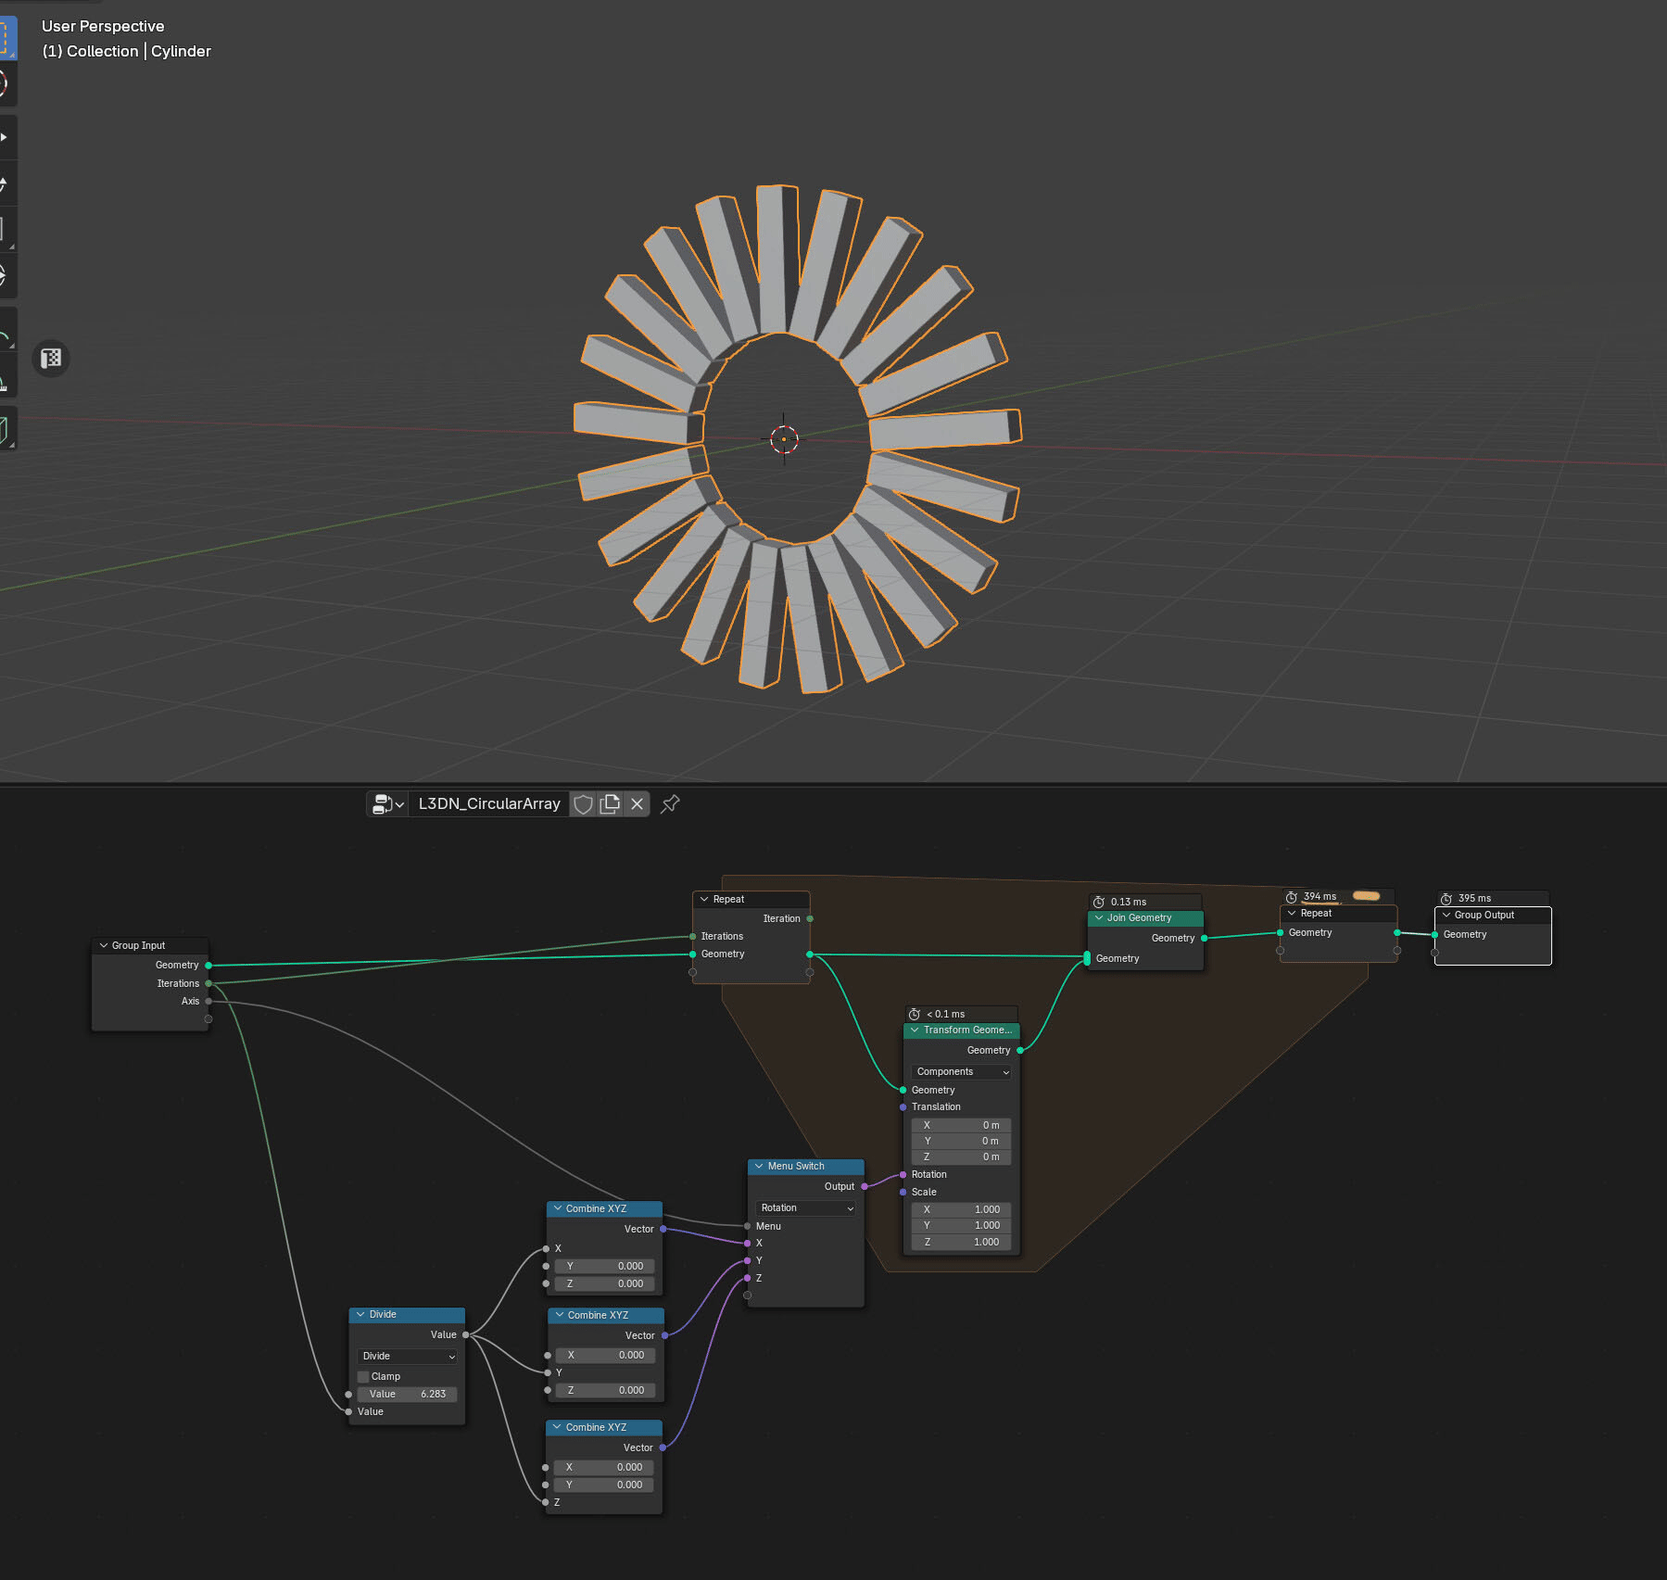Open the Components mode dropdown
The width and height of the screenshot is (1667, 1580).
point(962,1071)
